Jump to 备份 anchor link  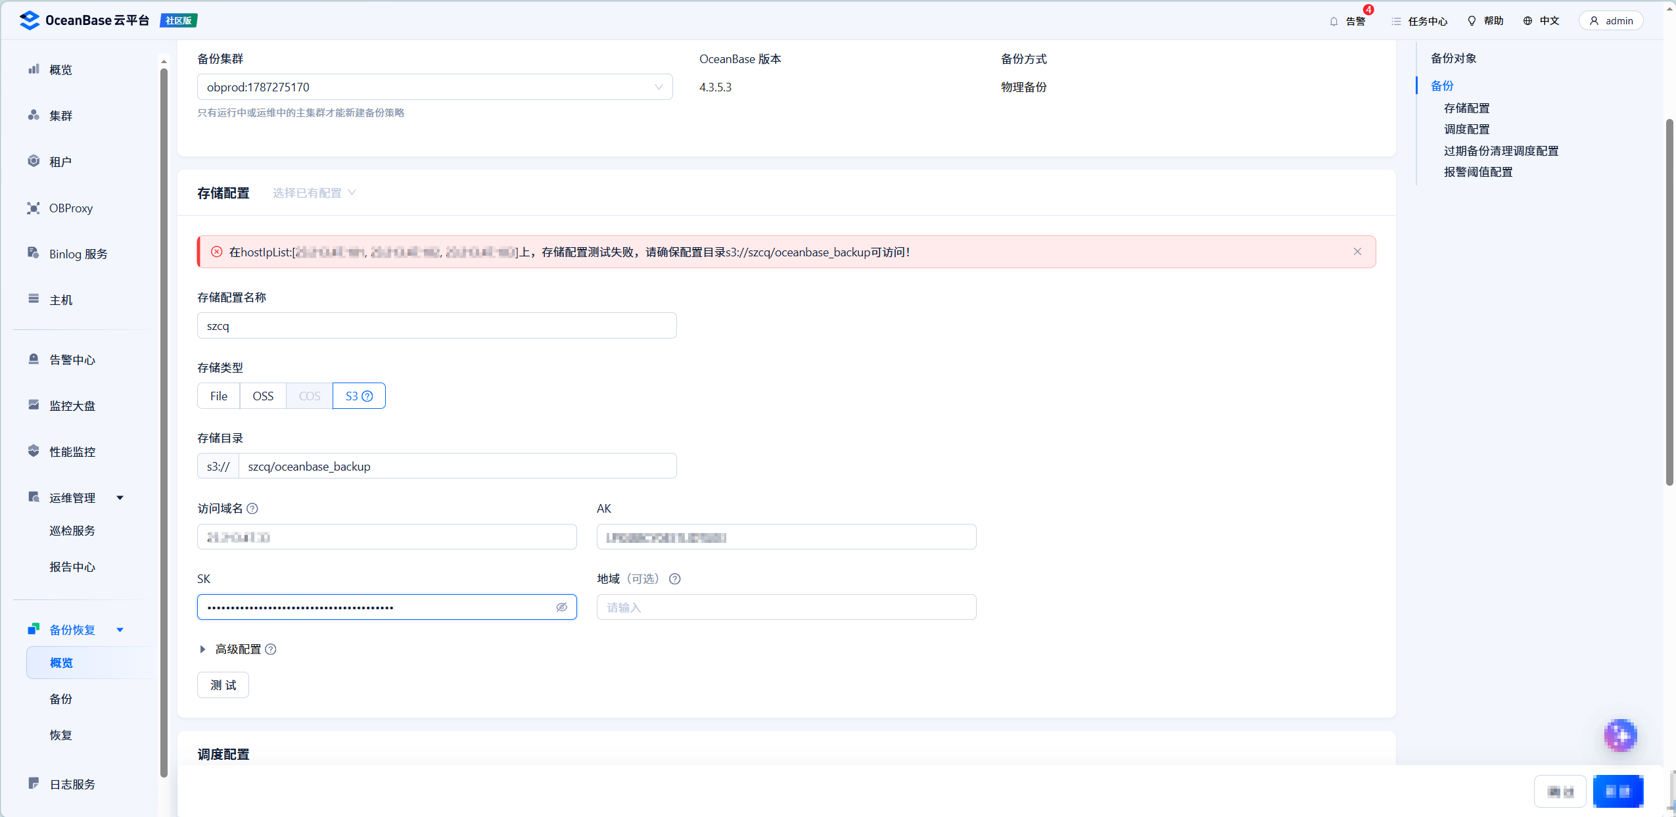1442,85
